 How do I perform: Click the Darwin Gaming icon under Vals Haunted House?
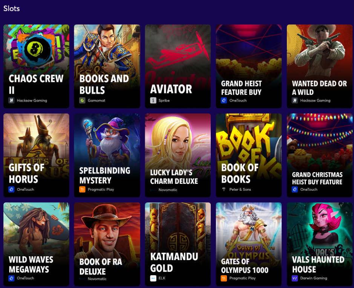tap(295, 278)
